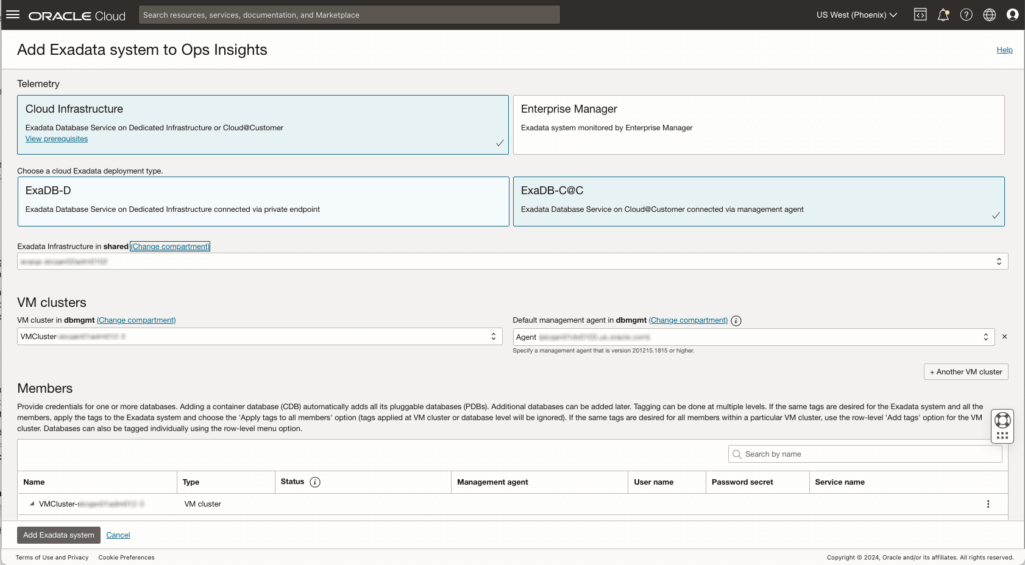Screen dimensions: 1025x565
Task: Open the VMCluster row actions menu
Action: pos(988,504)
